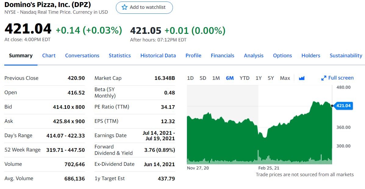Image resolution: width=365 pixels, height=189 pixels.
Task: Click the Full screen expand arrows icon
Action: pyautogui.click(x=324, y=78)
